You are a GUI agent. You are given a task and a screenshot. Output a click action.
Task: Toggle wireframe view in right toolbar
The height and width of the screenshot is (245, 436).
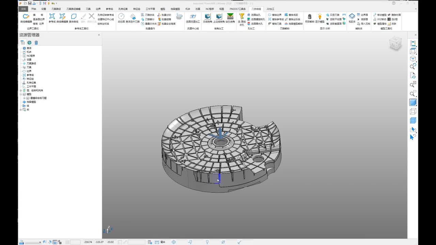tap(413, 111)
